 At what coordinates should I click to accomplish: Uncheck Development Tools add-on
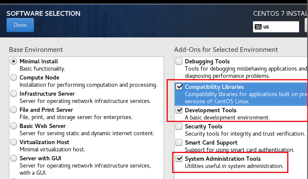[x=179, y=110]
